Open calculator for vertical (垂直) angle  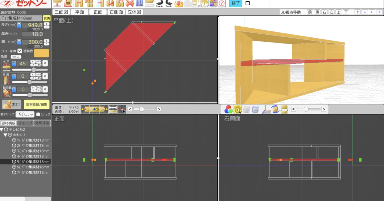click(x=14, y=76)
